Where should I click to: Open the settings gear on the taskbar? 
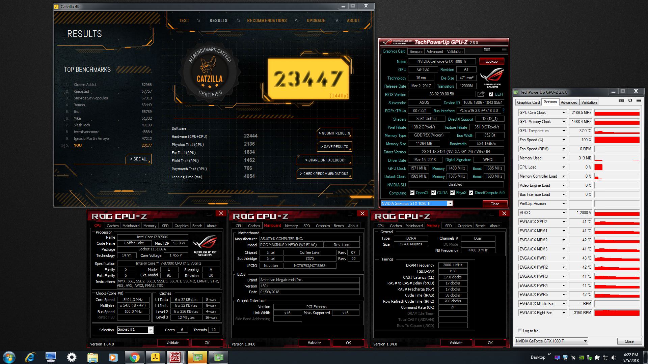pyautogui.click(x=72, y=357)
